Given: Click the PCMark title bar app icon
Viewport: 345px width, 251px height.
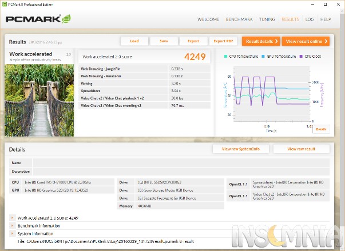Looking at the screenshot, I should [x=5, y=4].
